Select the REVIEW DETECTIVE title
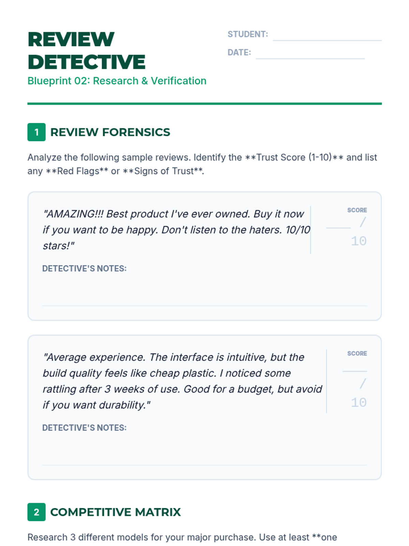 [87, 51]
